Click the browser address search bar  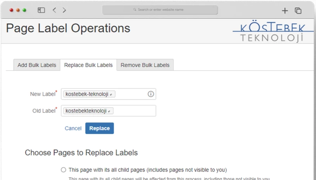tap(160, 10)
